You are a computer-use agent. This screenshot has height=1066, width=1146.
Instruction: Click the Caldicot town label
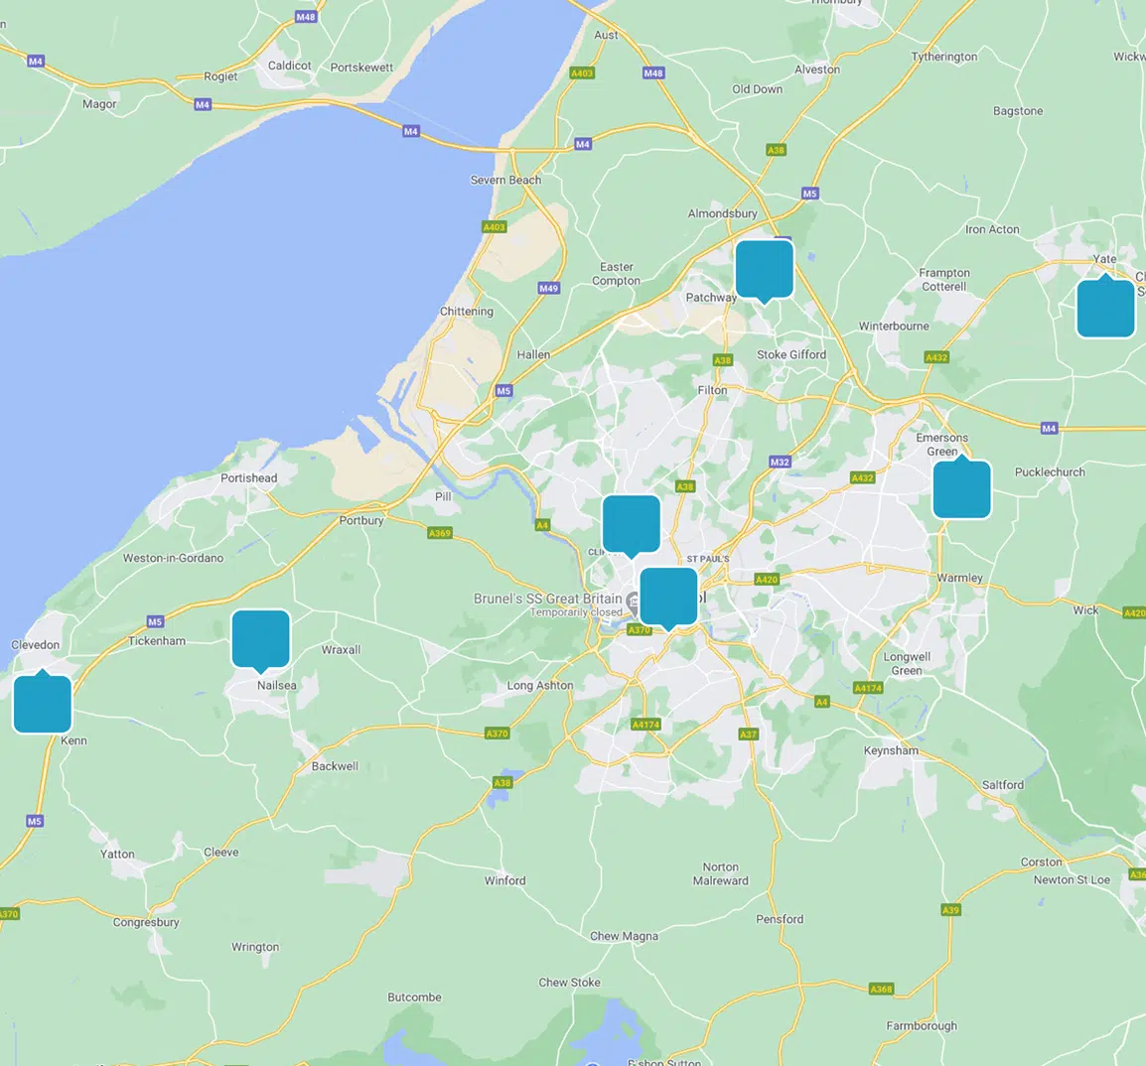tap(289, 67)
